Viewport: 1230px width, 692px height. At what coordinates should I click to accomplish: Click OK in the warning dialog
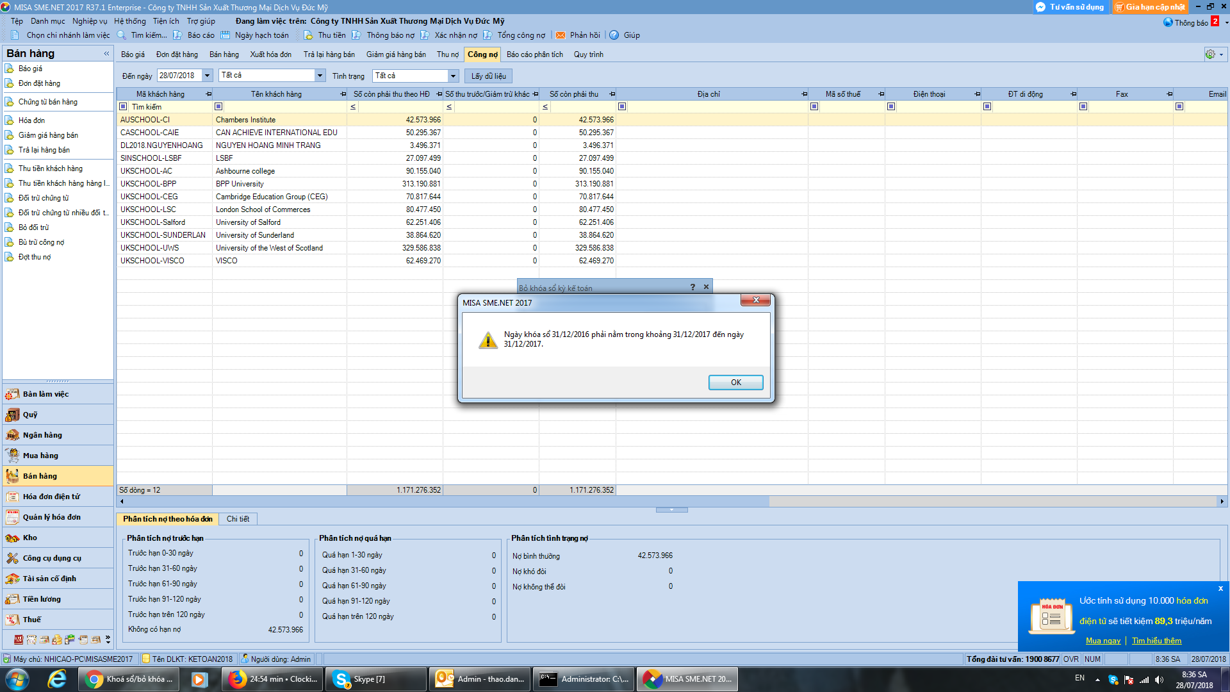click(735, 383)
